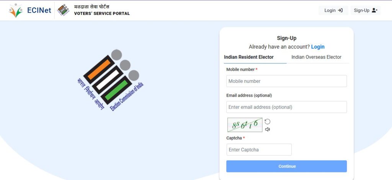Switch to Indian Resident Elector tab
This screenshot has height=180, width=392.
(249, 57)
